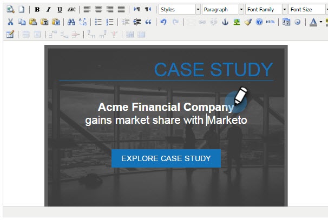Click the Insert Link chain icon

[202, 22]
